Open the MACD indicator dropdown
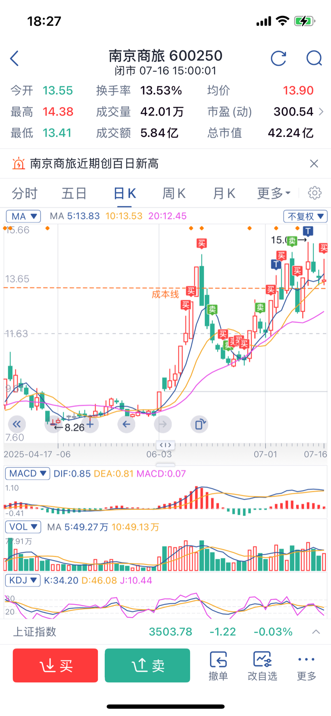The image size is (331, 716). (28, 474)
